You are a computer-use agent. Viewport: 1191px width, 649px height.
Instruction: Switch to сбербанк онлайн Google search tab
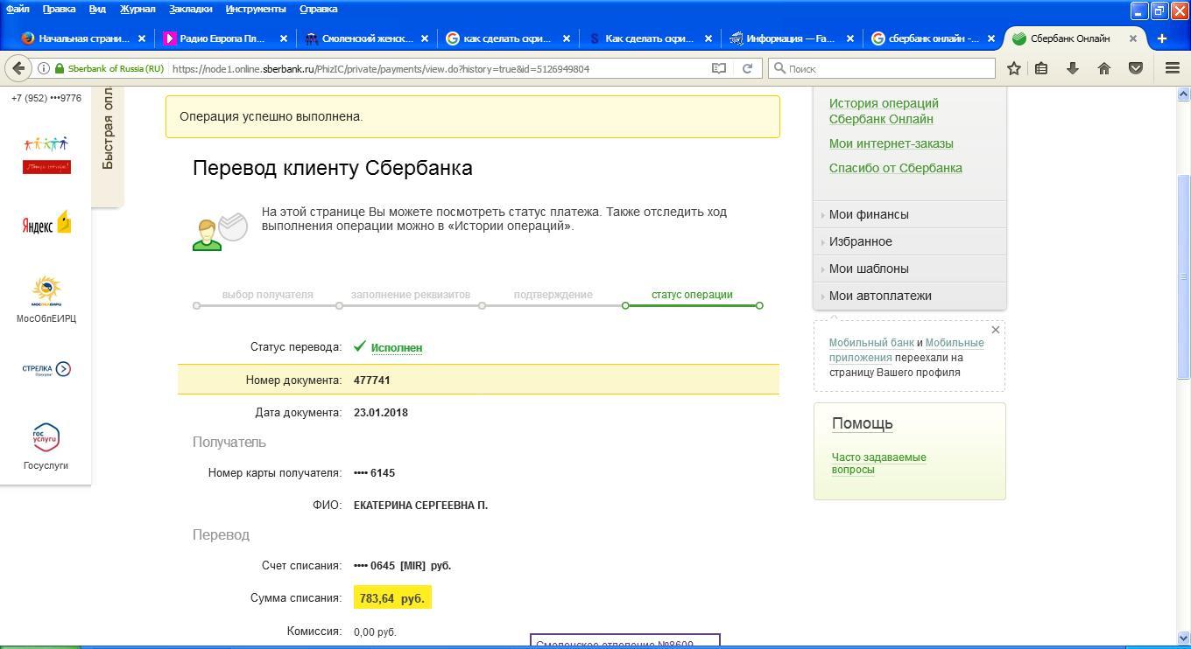tap(934, 38)
